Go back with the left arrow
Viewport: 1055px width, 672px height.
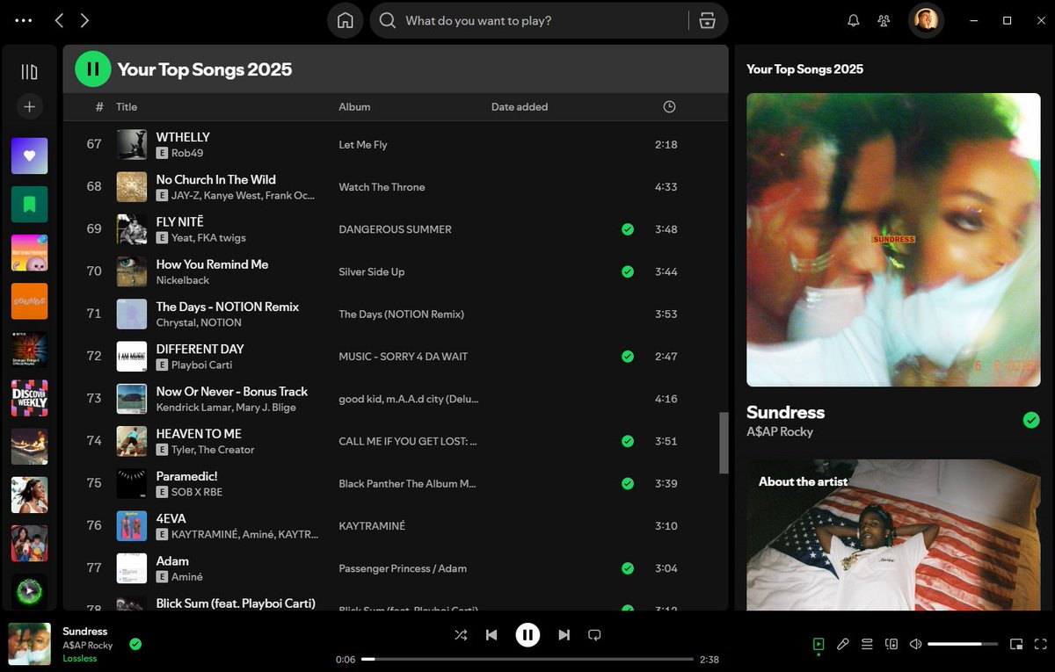(59, 20)
